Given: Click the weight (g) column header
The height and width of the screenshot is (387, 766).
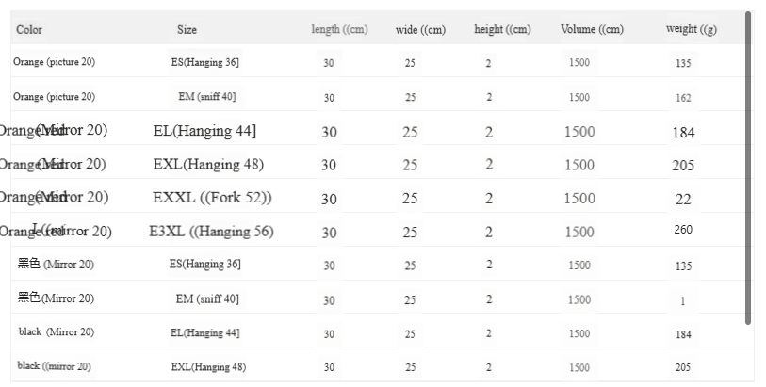Looking at the screenshot, I should tap(691, 30).
